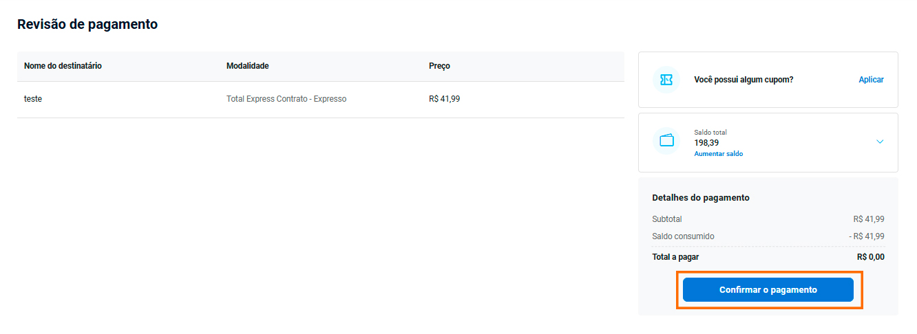
Task: Click the Modalidade column header
Action: point(247,66)
